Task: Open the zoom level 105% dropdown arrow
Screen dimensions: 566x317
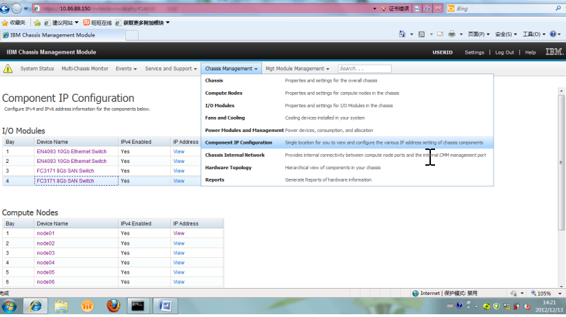Action: [x=560, y=294]
